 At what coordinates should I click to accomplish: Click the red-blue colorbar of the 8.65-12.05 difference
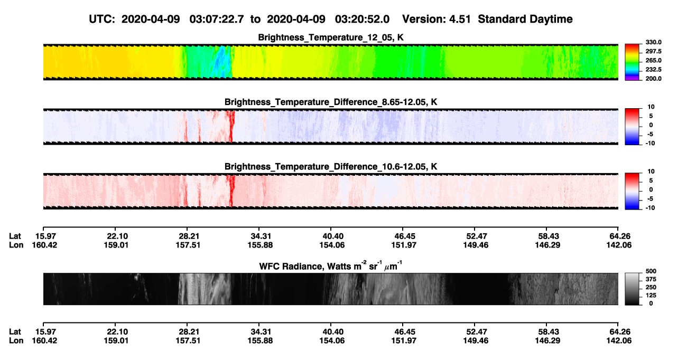click(632, 127)
